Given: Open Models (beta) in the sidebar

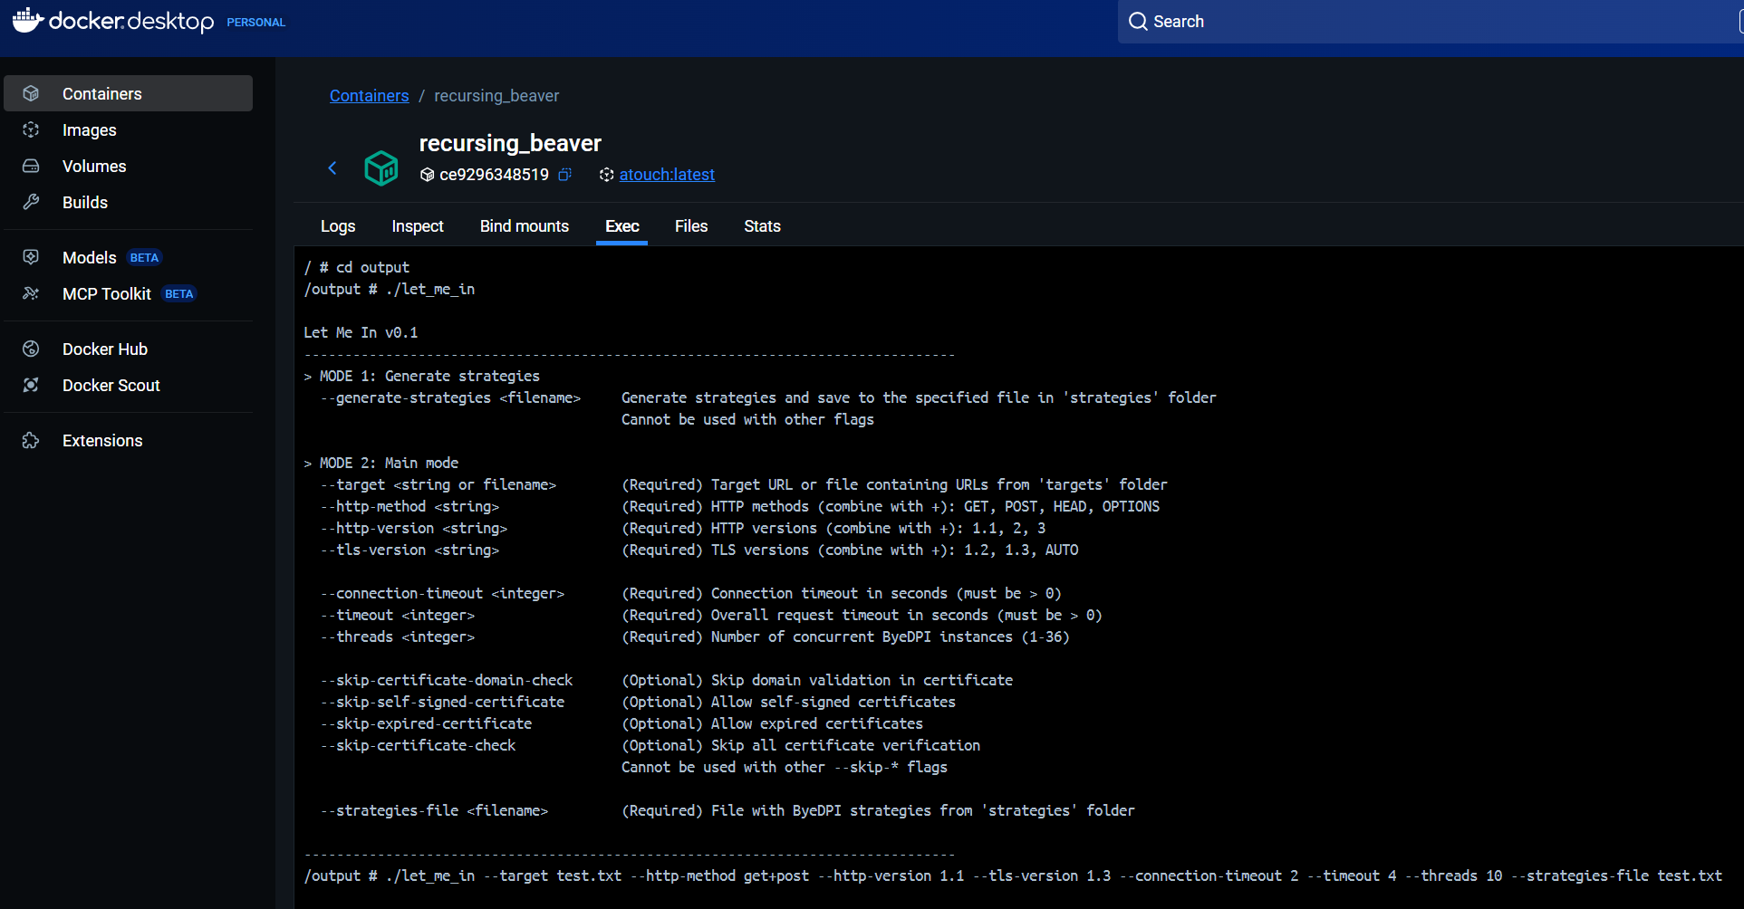Looking at the screenshot, I should 128,257.
